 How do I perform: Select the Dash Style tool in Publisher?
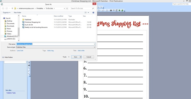click(x=114, y=10)
